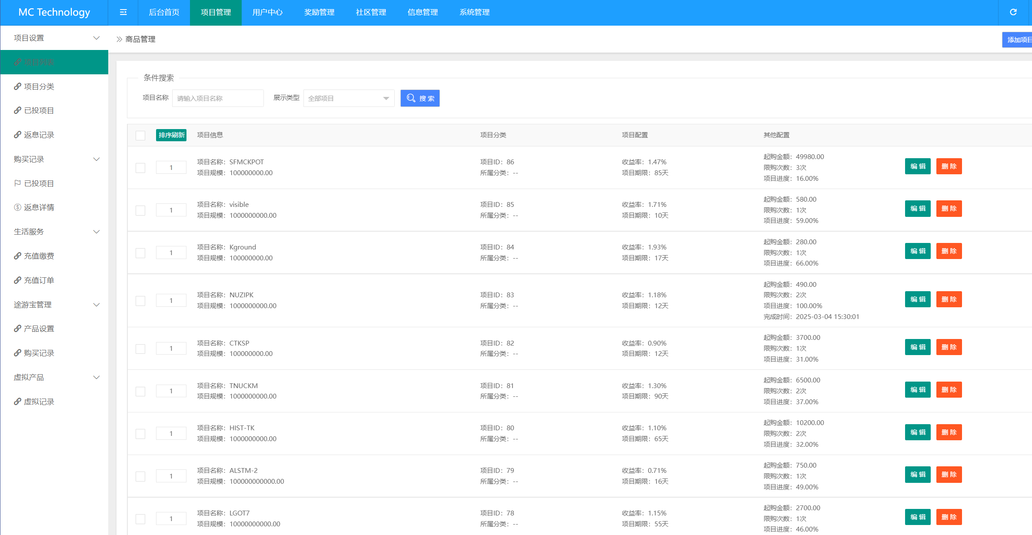The height and width of the screenshot is (535, 1032).
Task: Click link icon beside 项目分类
Action: coord(17,86)
